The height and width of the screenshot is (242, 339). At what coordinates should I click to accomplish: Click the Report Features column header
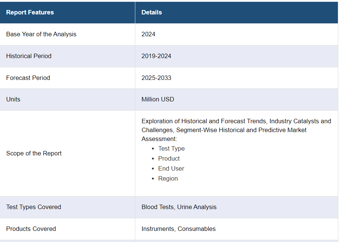tap(30, 12)
